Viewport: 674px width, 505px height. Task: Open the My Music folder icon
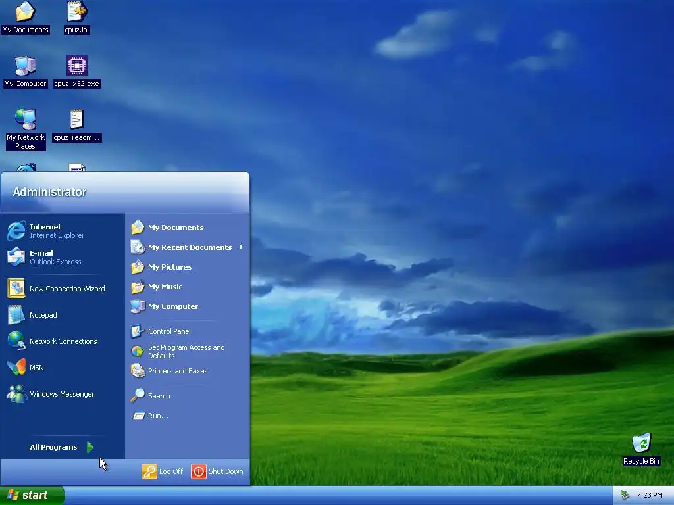coord(138,287)
